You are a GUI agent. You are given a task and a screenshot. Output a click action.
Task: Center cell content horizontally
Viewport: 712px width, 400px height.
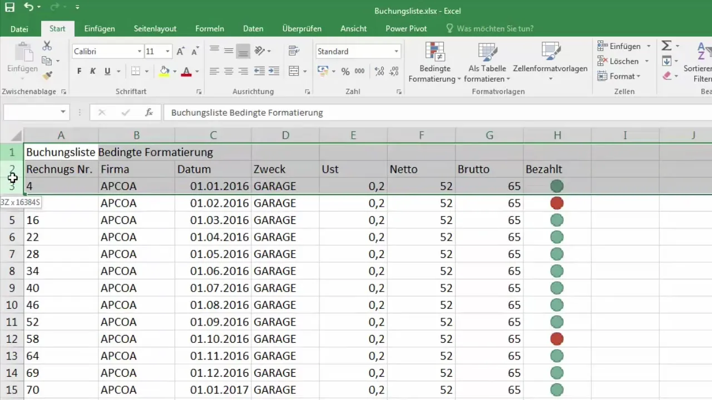click(x=229, y=71)
